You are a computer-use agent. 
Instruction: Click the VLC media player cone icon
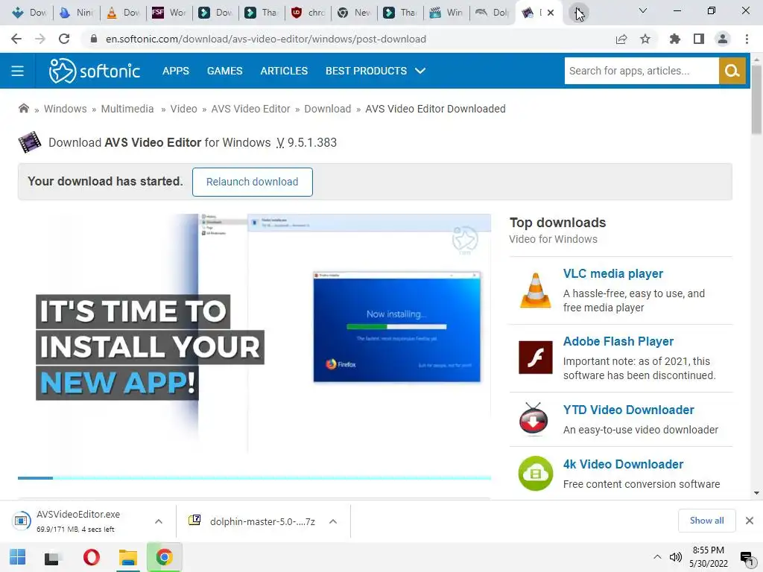tap(535, 290)
